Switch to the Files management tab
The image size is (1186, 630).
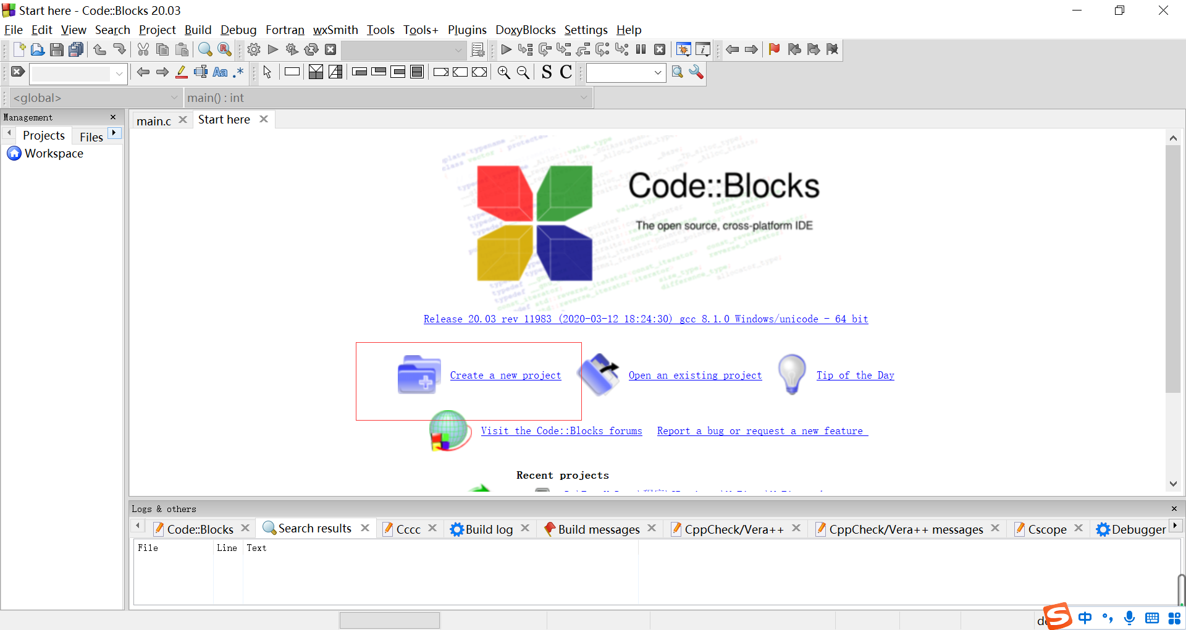pyautogui.click(x=91, y=136)
